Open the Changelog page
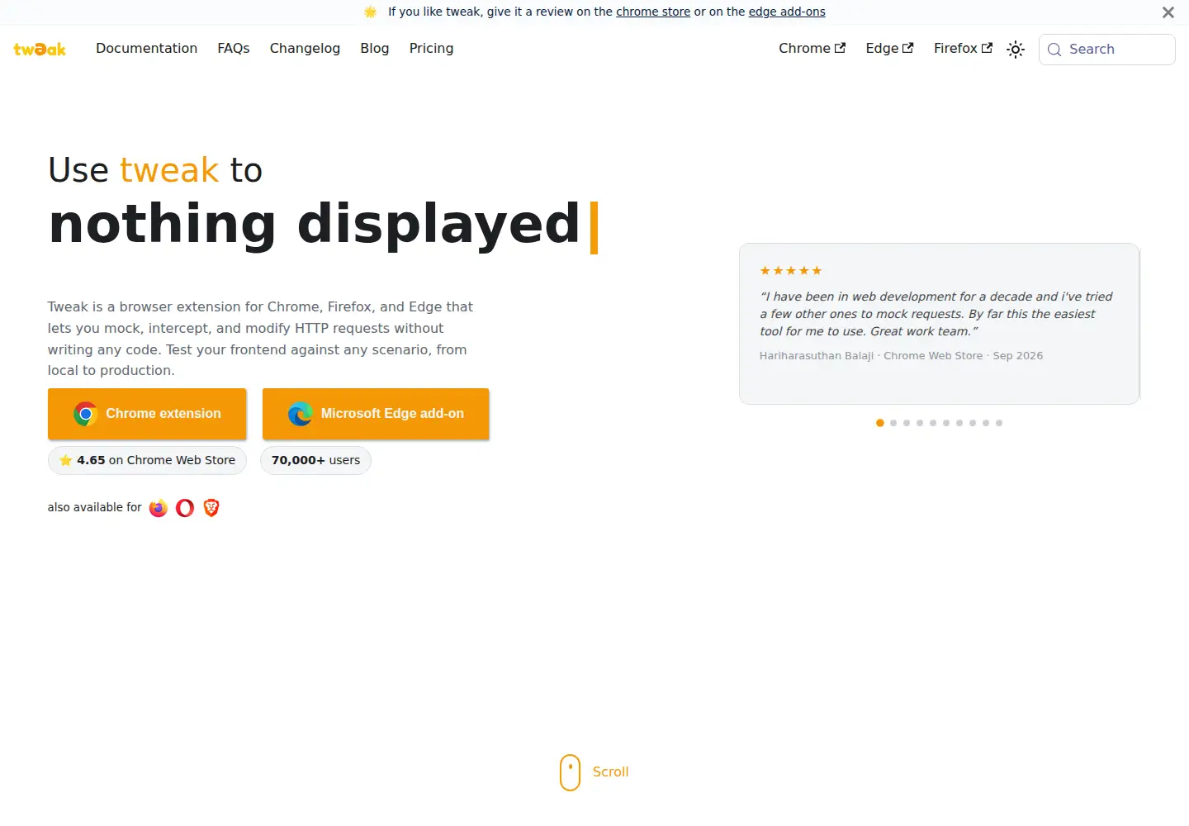This screenshot has height=826, width=1189. pos(305,49)
